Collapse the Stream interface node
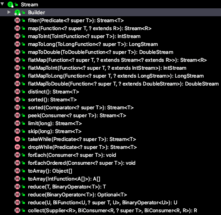 pyautogui.click(x=2, y=4)
